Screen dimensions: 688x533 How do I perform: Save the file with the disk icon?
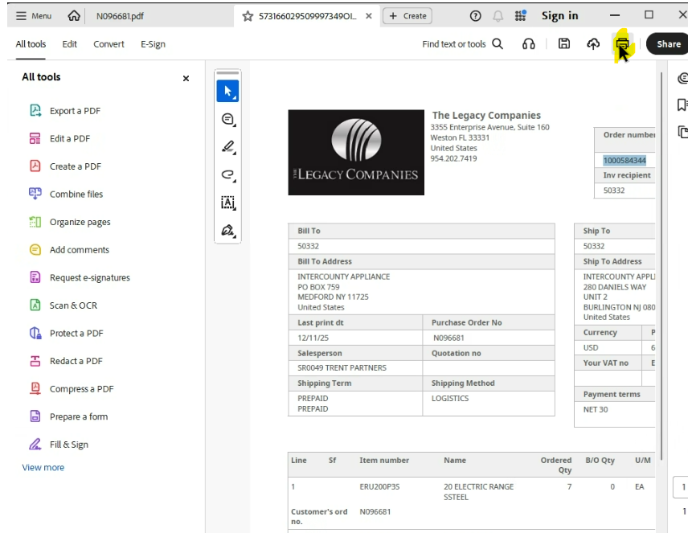click(564, 43)
